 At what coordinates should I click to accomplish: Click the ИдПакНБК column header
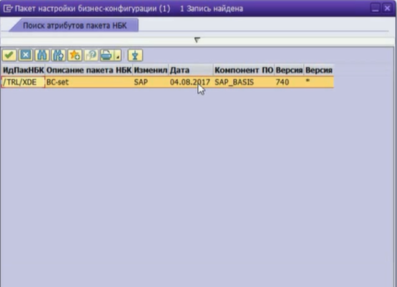[23, 70]
